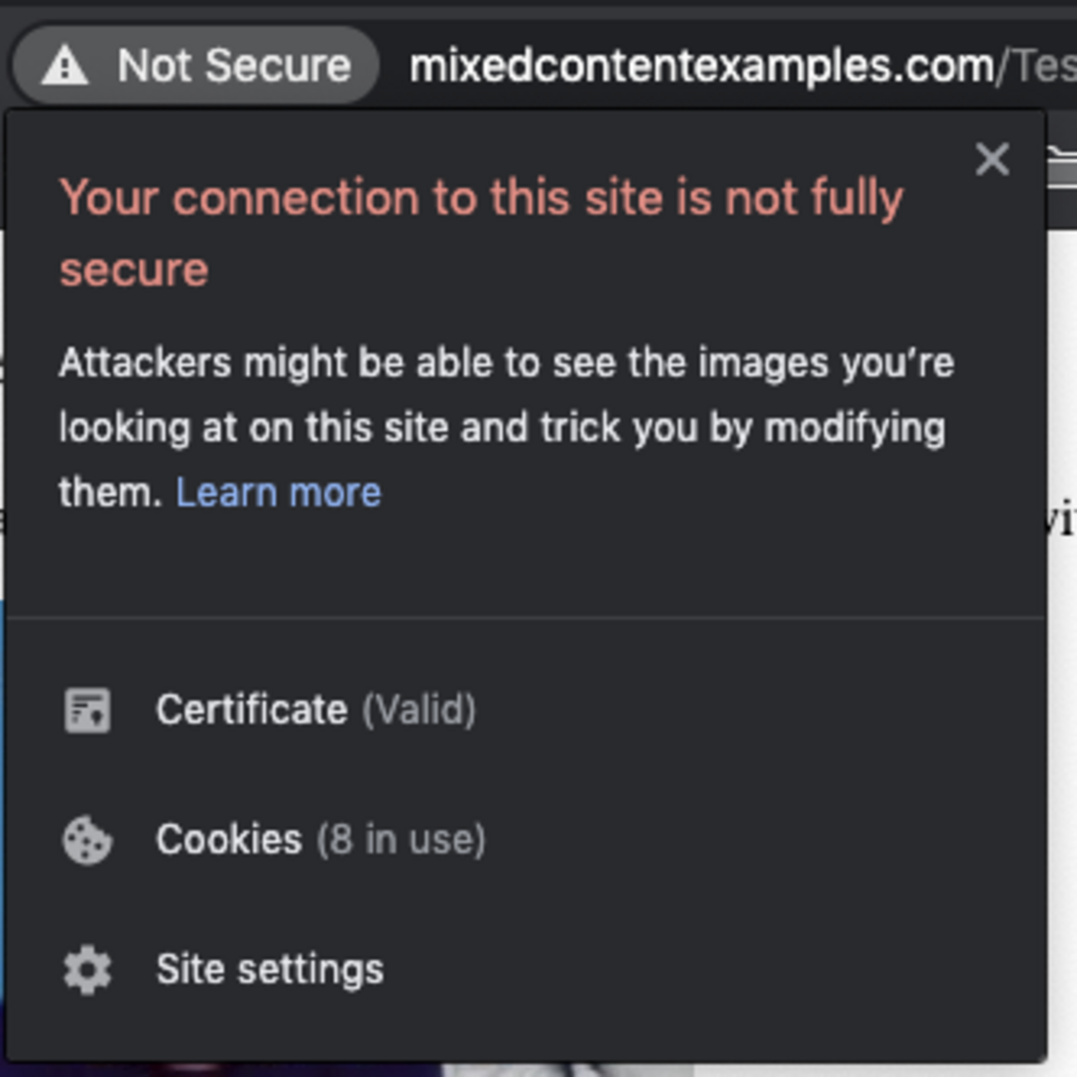1077x1077 pixels.
Task: Open the Certificate menu entry
Action: 252,710
